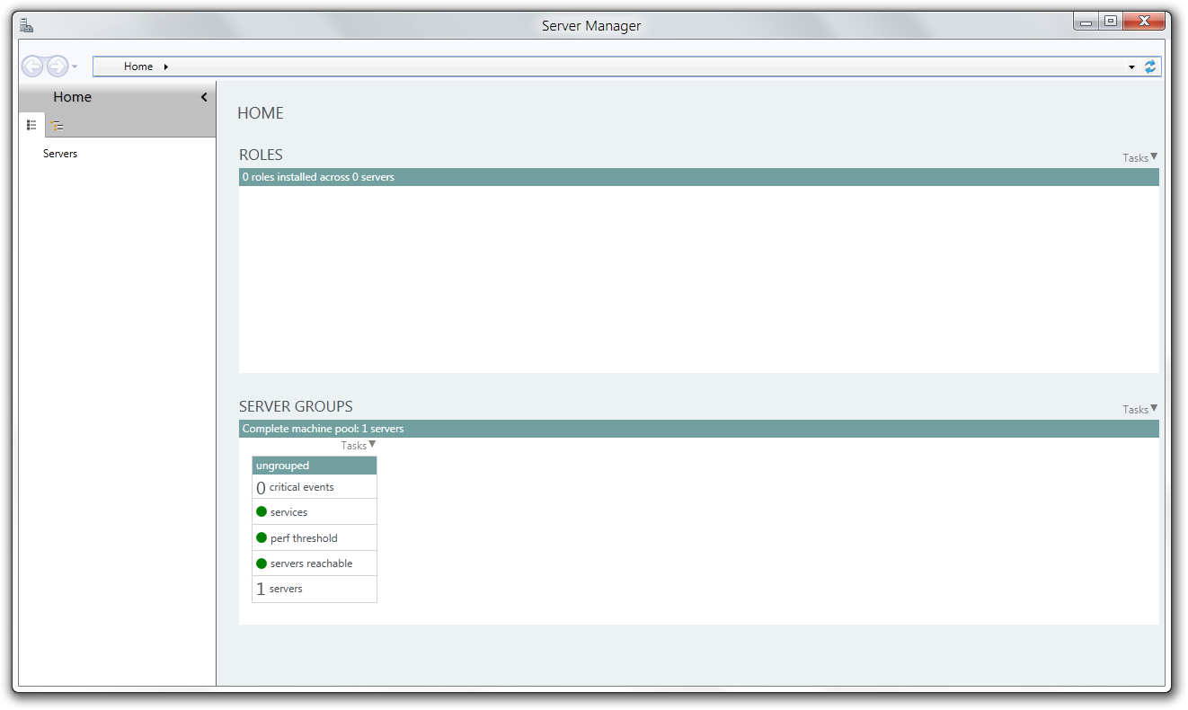The image size is (1188, 710).
Task: Click "0 roles installed across 0 servers" bar
Action: coord(699,177)
